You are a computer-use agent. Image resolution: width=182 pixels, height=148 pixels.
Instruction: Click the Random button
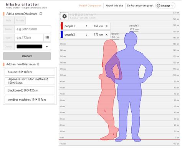tap(27, 56)
